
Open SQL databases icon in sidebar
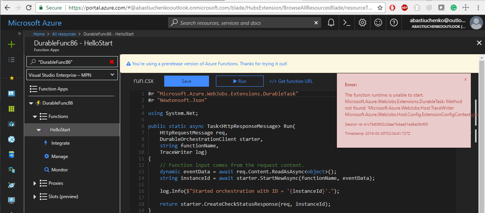(11, 155)
